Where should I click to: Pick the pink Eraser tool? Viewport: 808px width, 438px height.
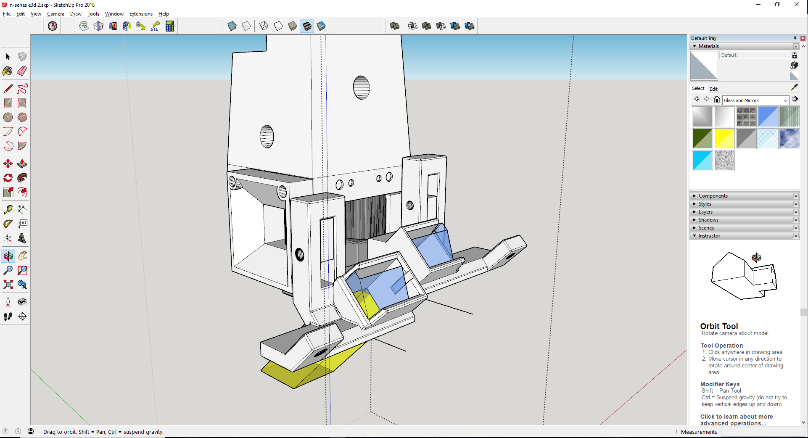coord(22,71)
